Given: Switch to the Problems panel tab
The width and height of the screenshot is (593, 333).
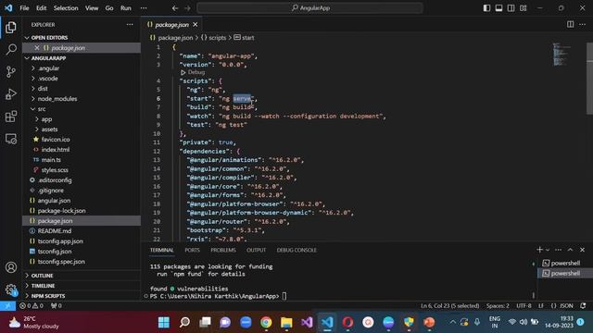Looking at the screenshot, I should tap(223, 250).
